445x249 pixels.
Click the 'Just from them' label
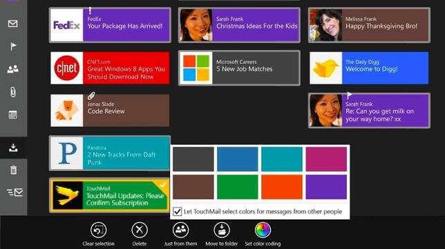[180, 243]
